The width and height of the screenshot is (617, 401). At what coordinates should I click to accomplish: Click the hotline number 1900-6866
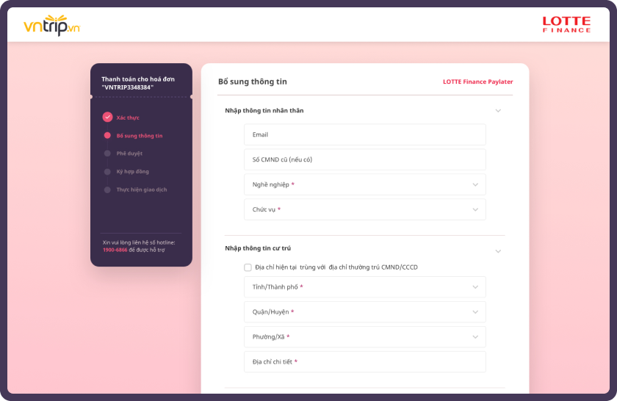pos(115,250)
